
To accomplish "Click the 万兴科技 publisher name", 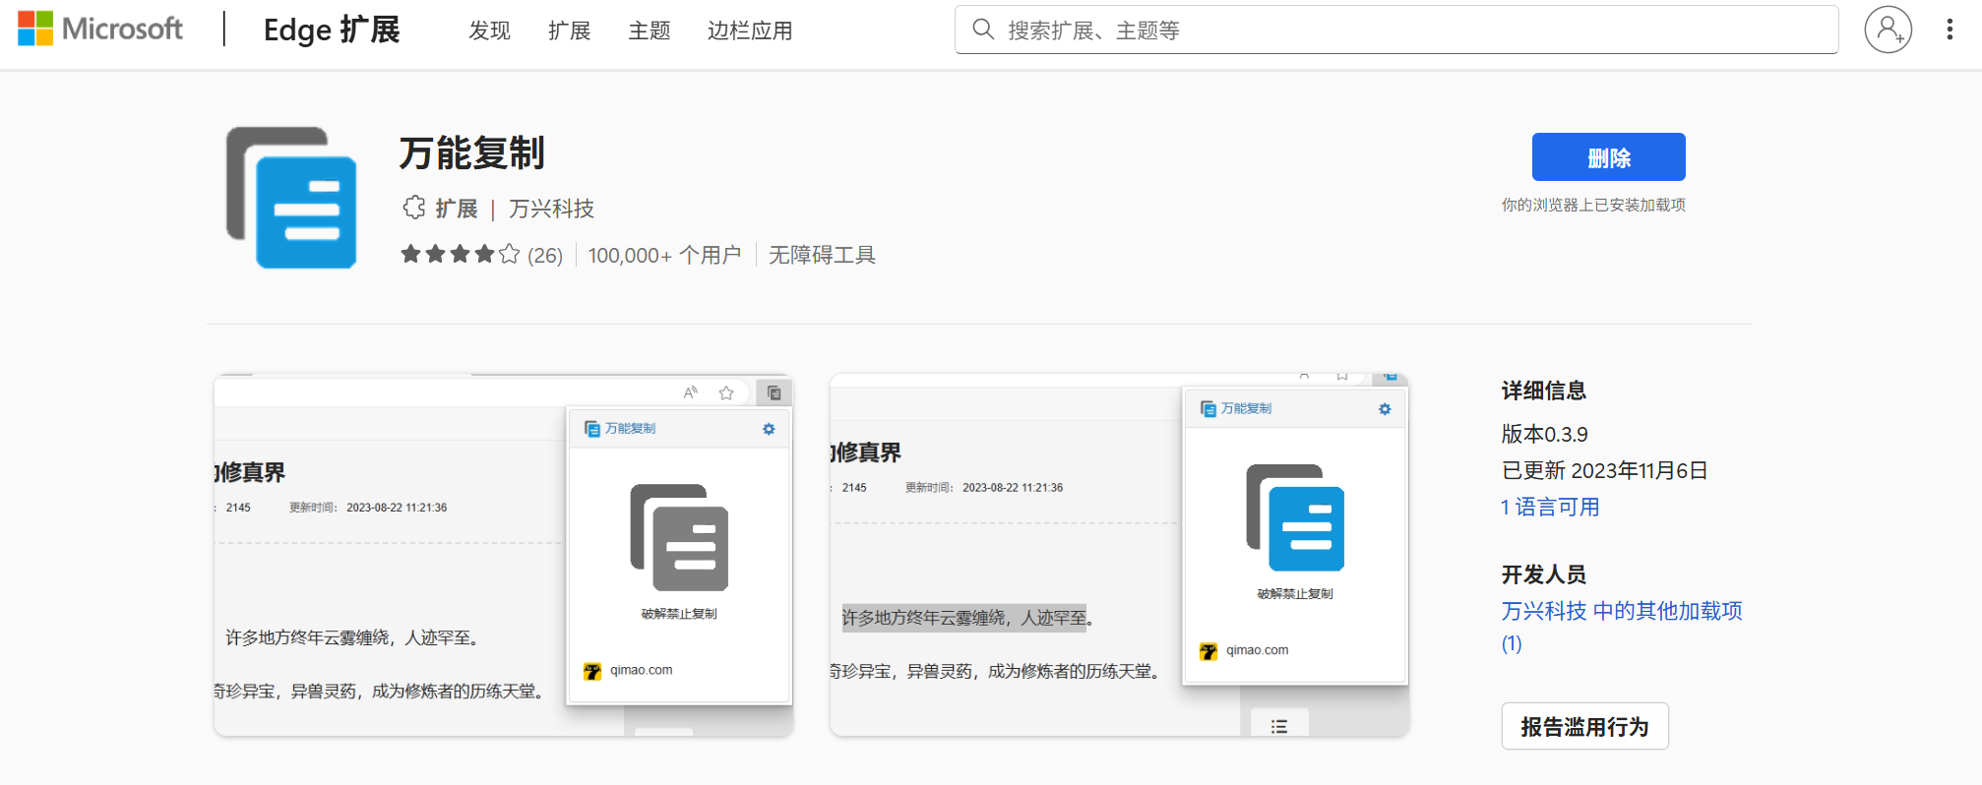I will (551, 209).
